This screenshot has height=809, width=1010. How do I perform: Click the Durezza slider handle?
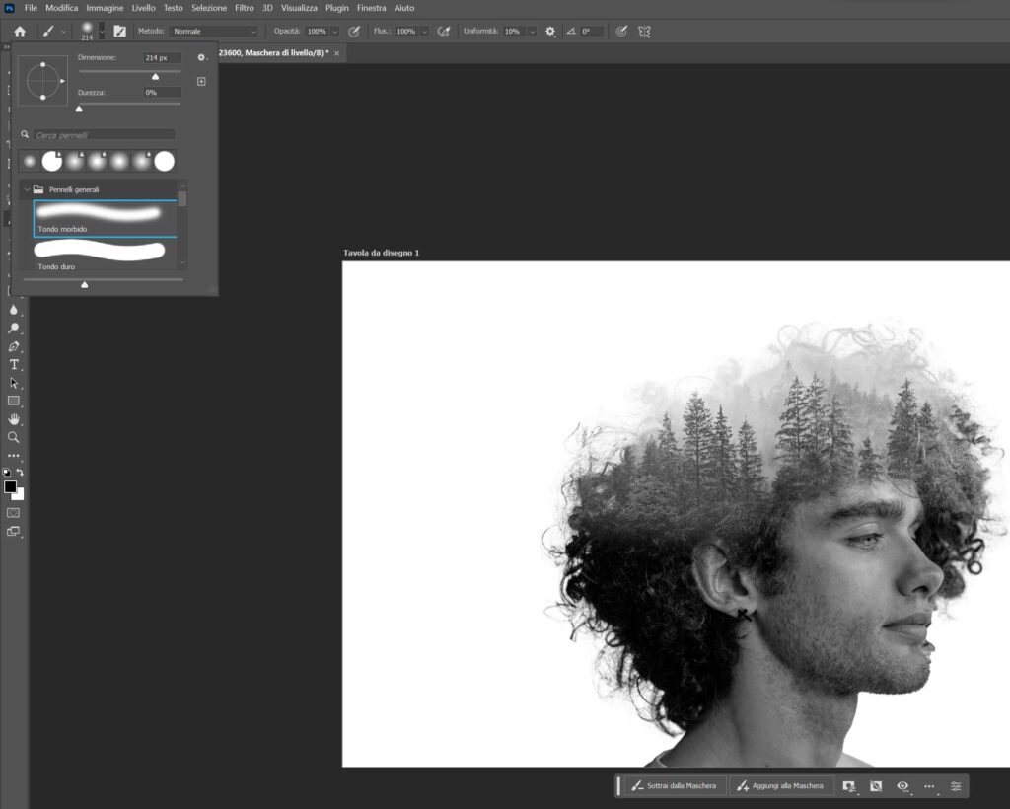pyautogui.click(x=79, y=109)
